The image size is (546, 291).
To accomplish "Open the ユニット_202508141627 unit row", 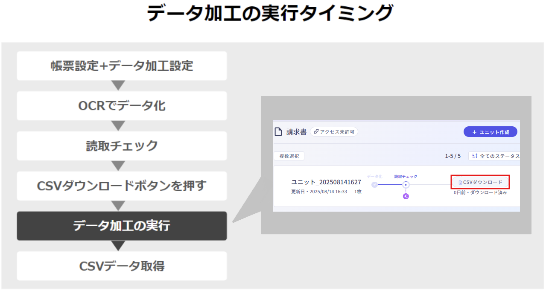I will (326, 183).
